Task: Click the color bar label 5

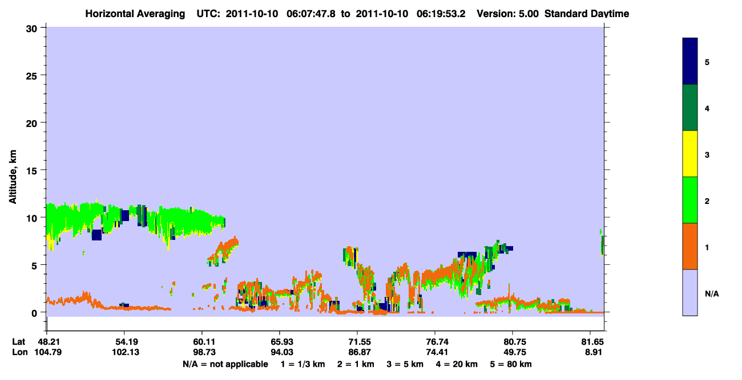Action: tap(707, 62)
